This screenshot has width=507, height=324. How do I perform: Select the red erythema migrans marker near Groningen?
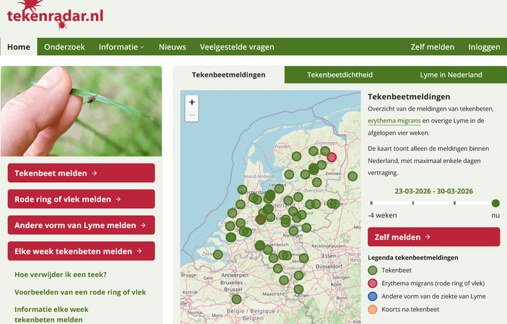click(331, 157)
